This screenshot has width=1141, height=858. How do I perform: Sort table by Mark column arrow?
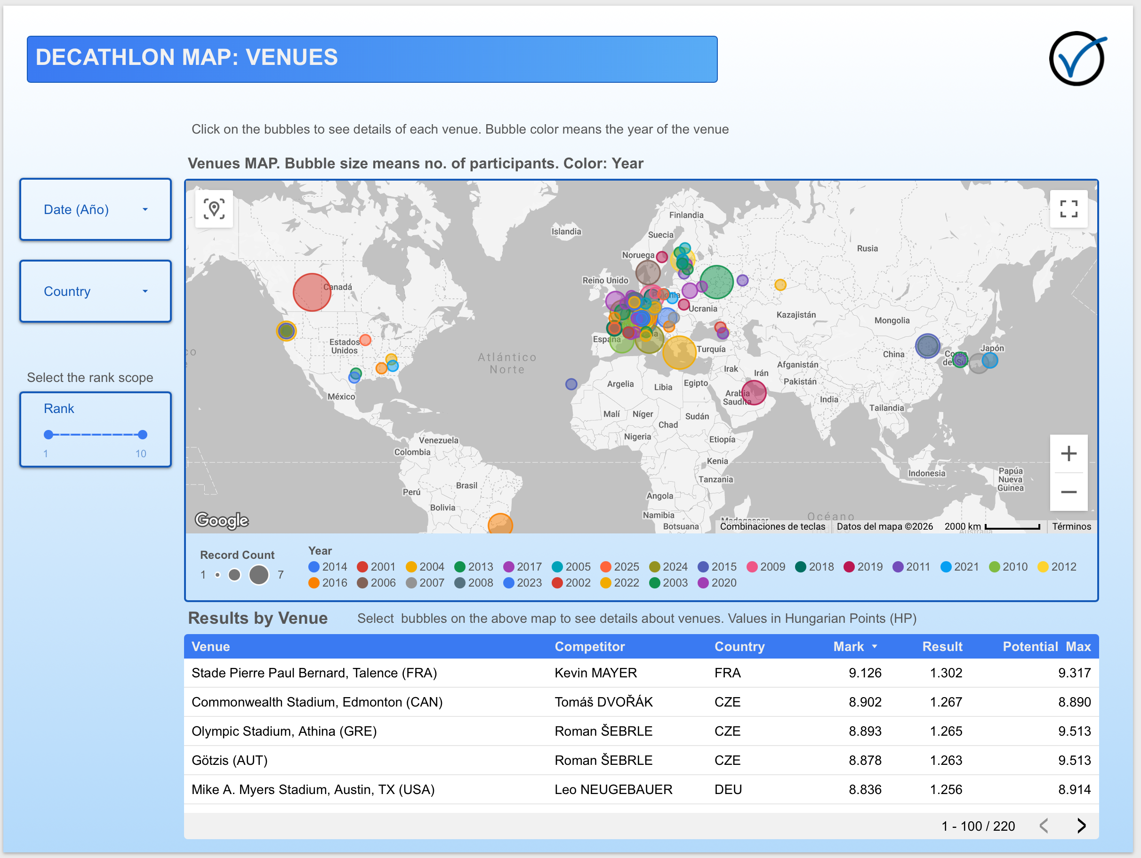click(874, 647)
